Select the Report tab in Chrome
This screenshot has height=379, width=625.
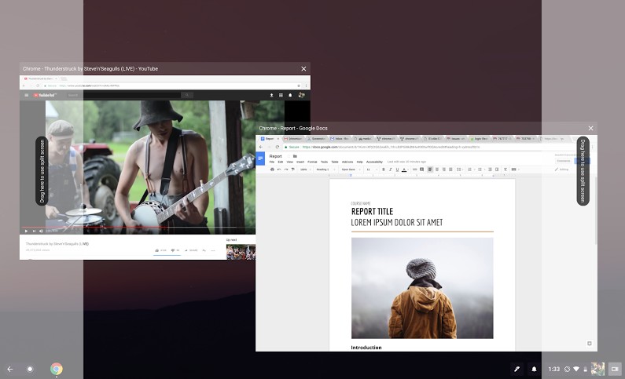[x=270, y=138]
